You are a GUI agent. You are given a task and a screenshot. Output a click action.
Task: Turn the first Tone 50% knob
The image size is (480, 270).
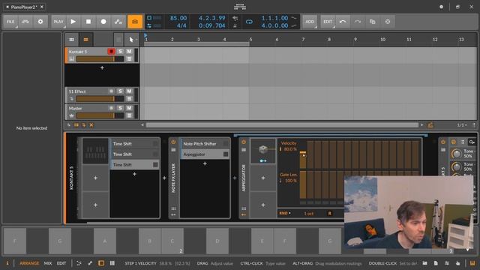coord(457,154)
